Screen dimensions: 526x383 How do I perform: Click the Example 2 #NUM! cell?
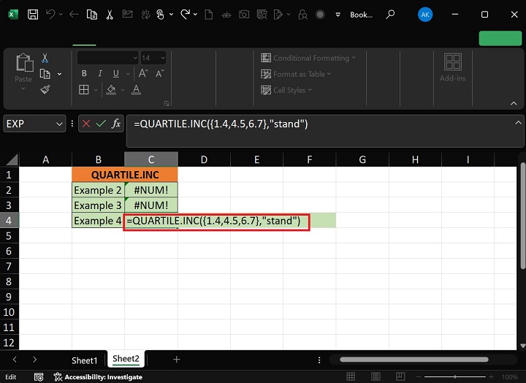[151, 190]
